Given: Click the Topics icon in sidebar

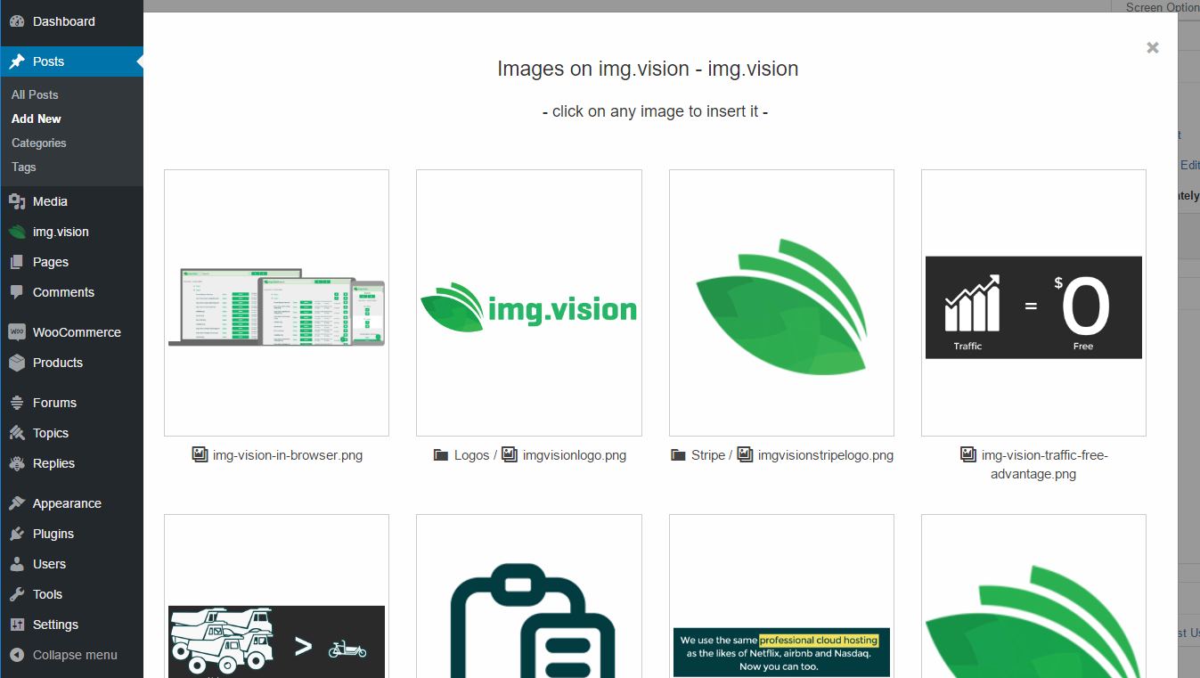Looking at the screenshot, I should click(17, 433).
